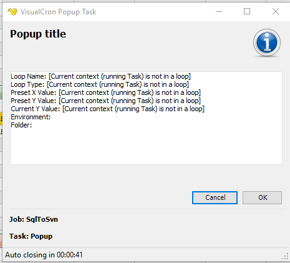Click the blue information icon

tap(267, 42)
